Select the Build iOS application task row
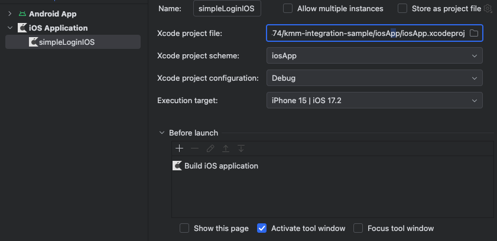This screenshot has width=497, height=241. 333,166
